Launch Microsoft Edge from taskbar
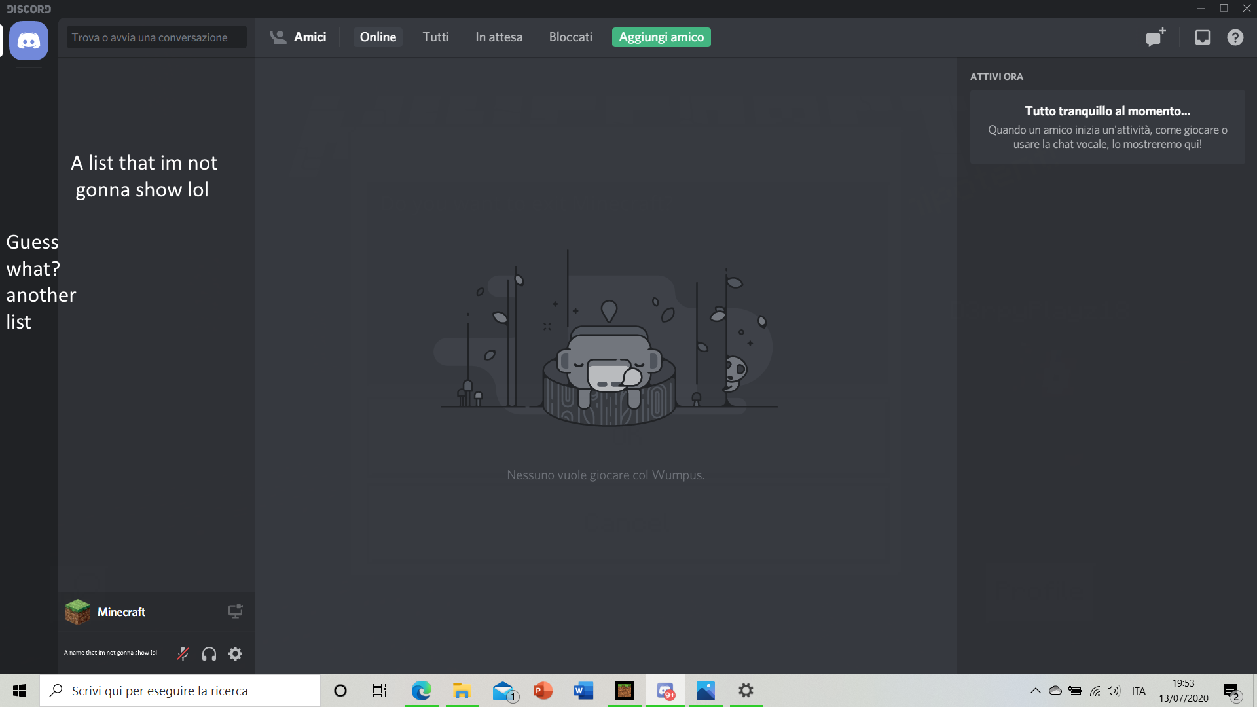This screenshot has height=707, width=1257. [x=422, y=691]
